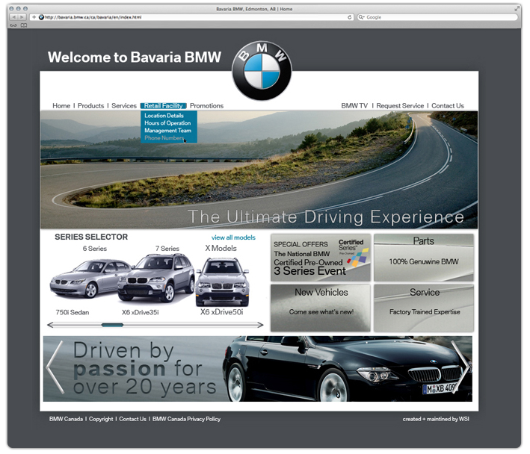The image size is (530, 454).
Task: Open the footer Contact Us link
Action: click(x=132, y=419)
